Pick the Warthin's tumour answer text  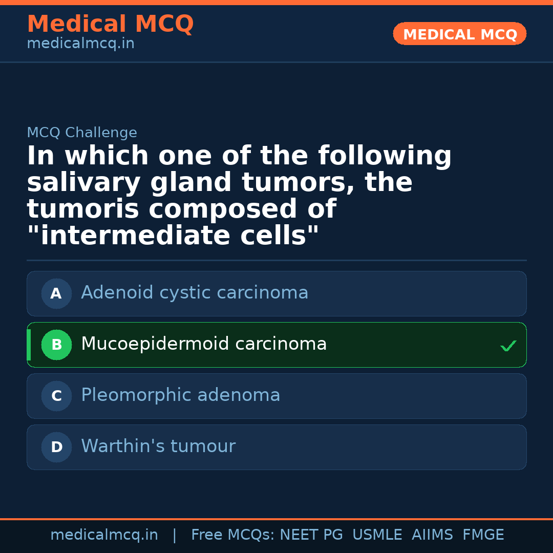[158, 446]
